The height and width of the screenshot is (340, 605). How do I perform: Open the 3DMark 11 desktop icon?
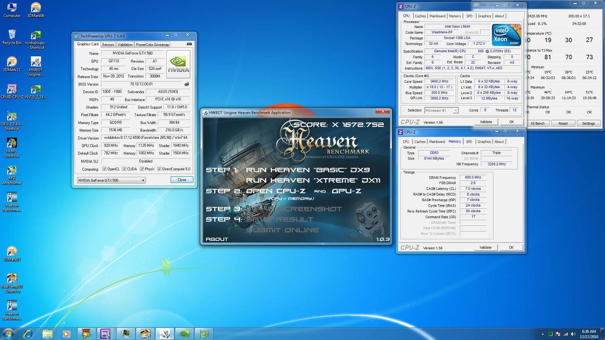click(12, 64)
